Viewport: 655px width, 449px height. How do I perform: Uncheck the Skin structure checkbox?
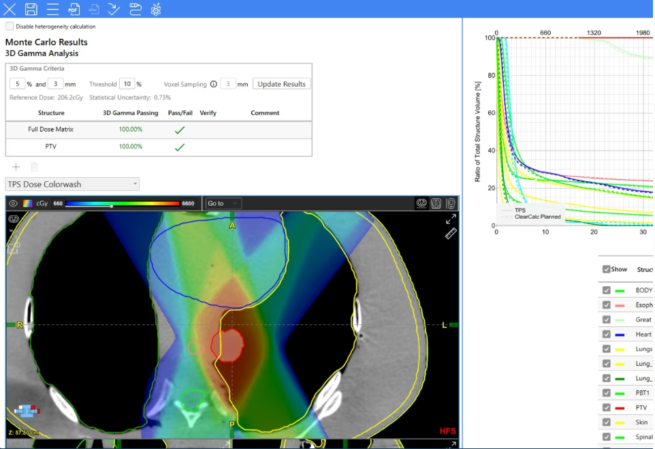pyautogui.click(x=606, y=422)
